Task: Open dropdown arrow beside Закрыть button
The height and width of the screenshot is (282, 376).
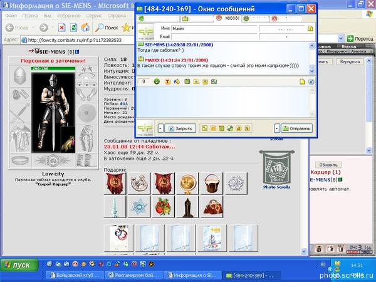Action: tap(160, 128)
